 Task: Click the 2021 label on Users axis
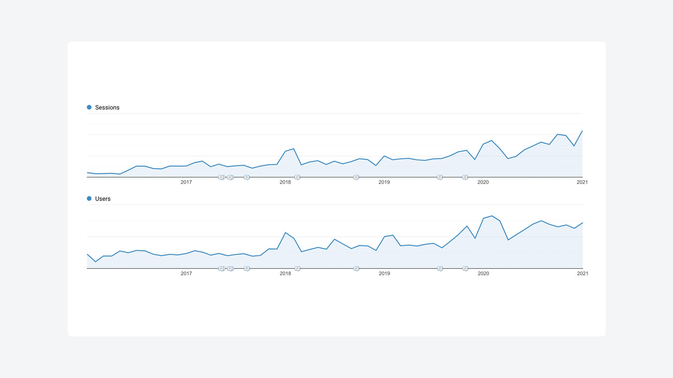(x=583, y=273)
